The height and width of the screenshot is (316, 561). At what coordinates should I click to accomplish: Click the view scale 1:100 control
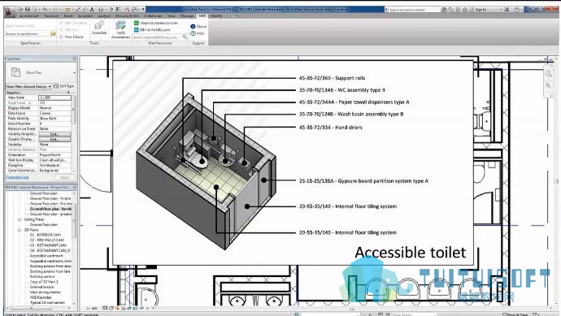(x=92, y=308)
